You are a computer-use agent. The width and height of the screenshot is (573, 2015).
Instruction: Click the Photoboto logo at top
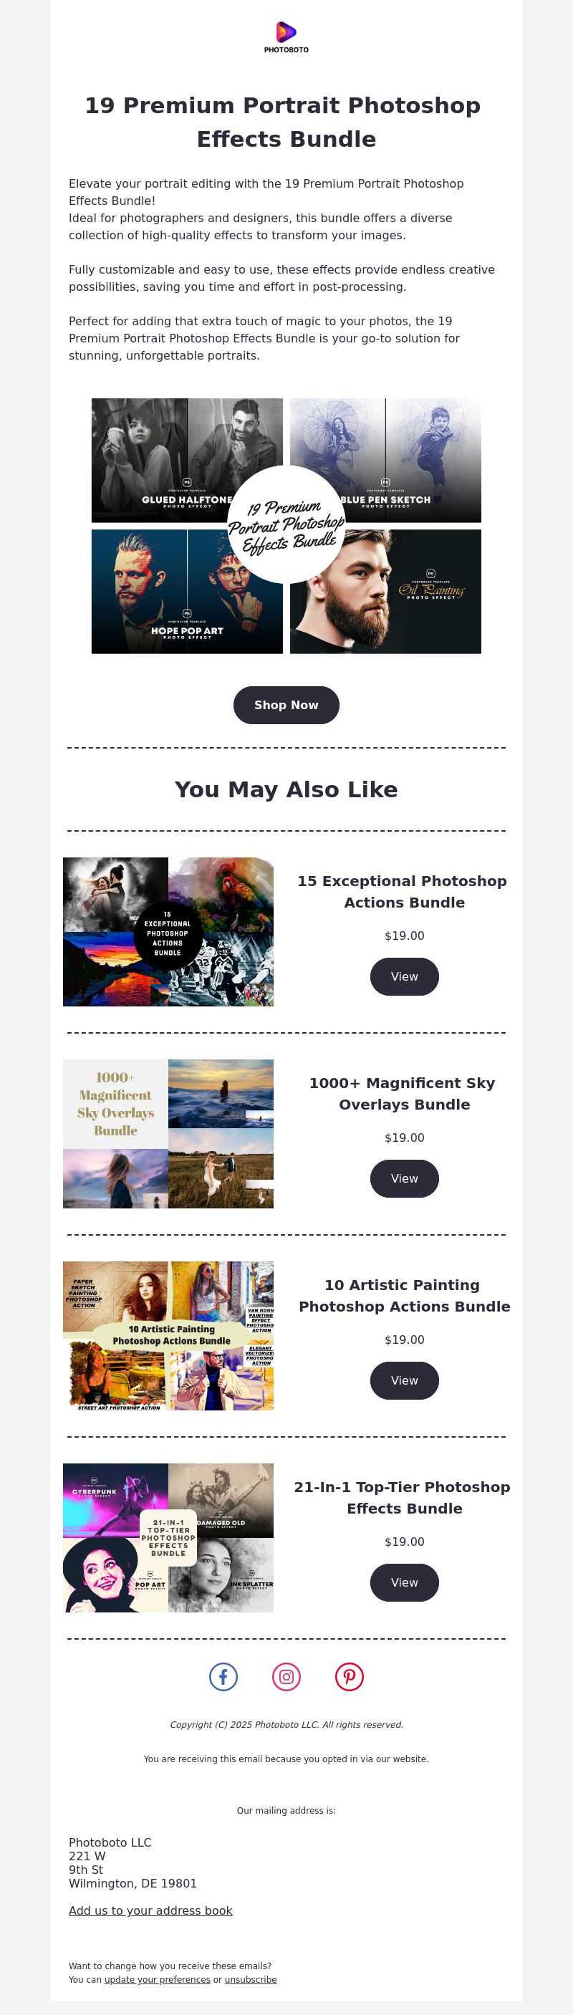[x=286, y=37]
